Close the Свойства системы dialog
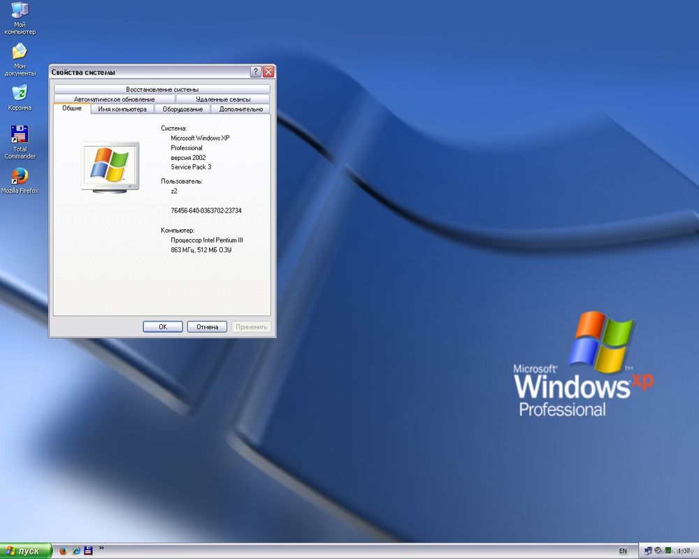 [268, 72]
